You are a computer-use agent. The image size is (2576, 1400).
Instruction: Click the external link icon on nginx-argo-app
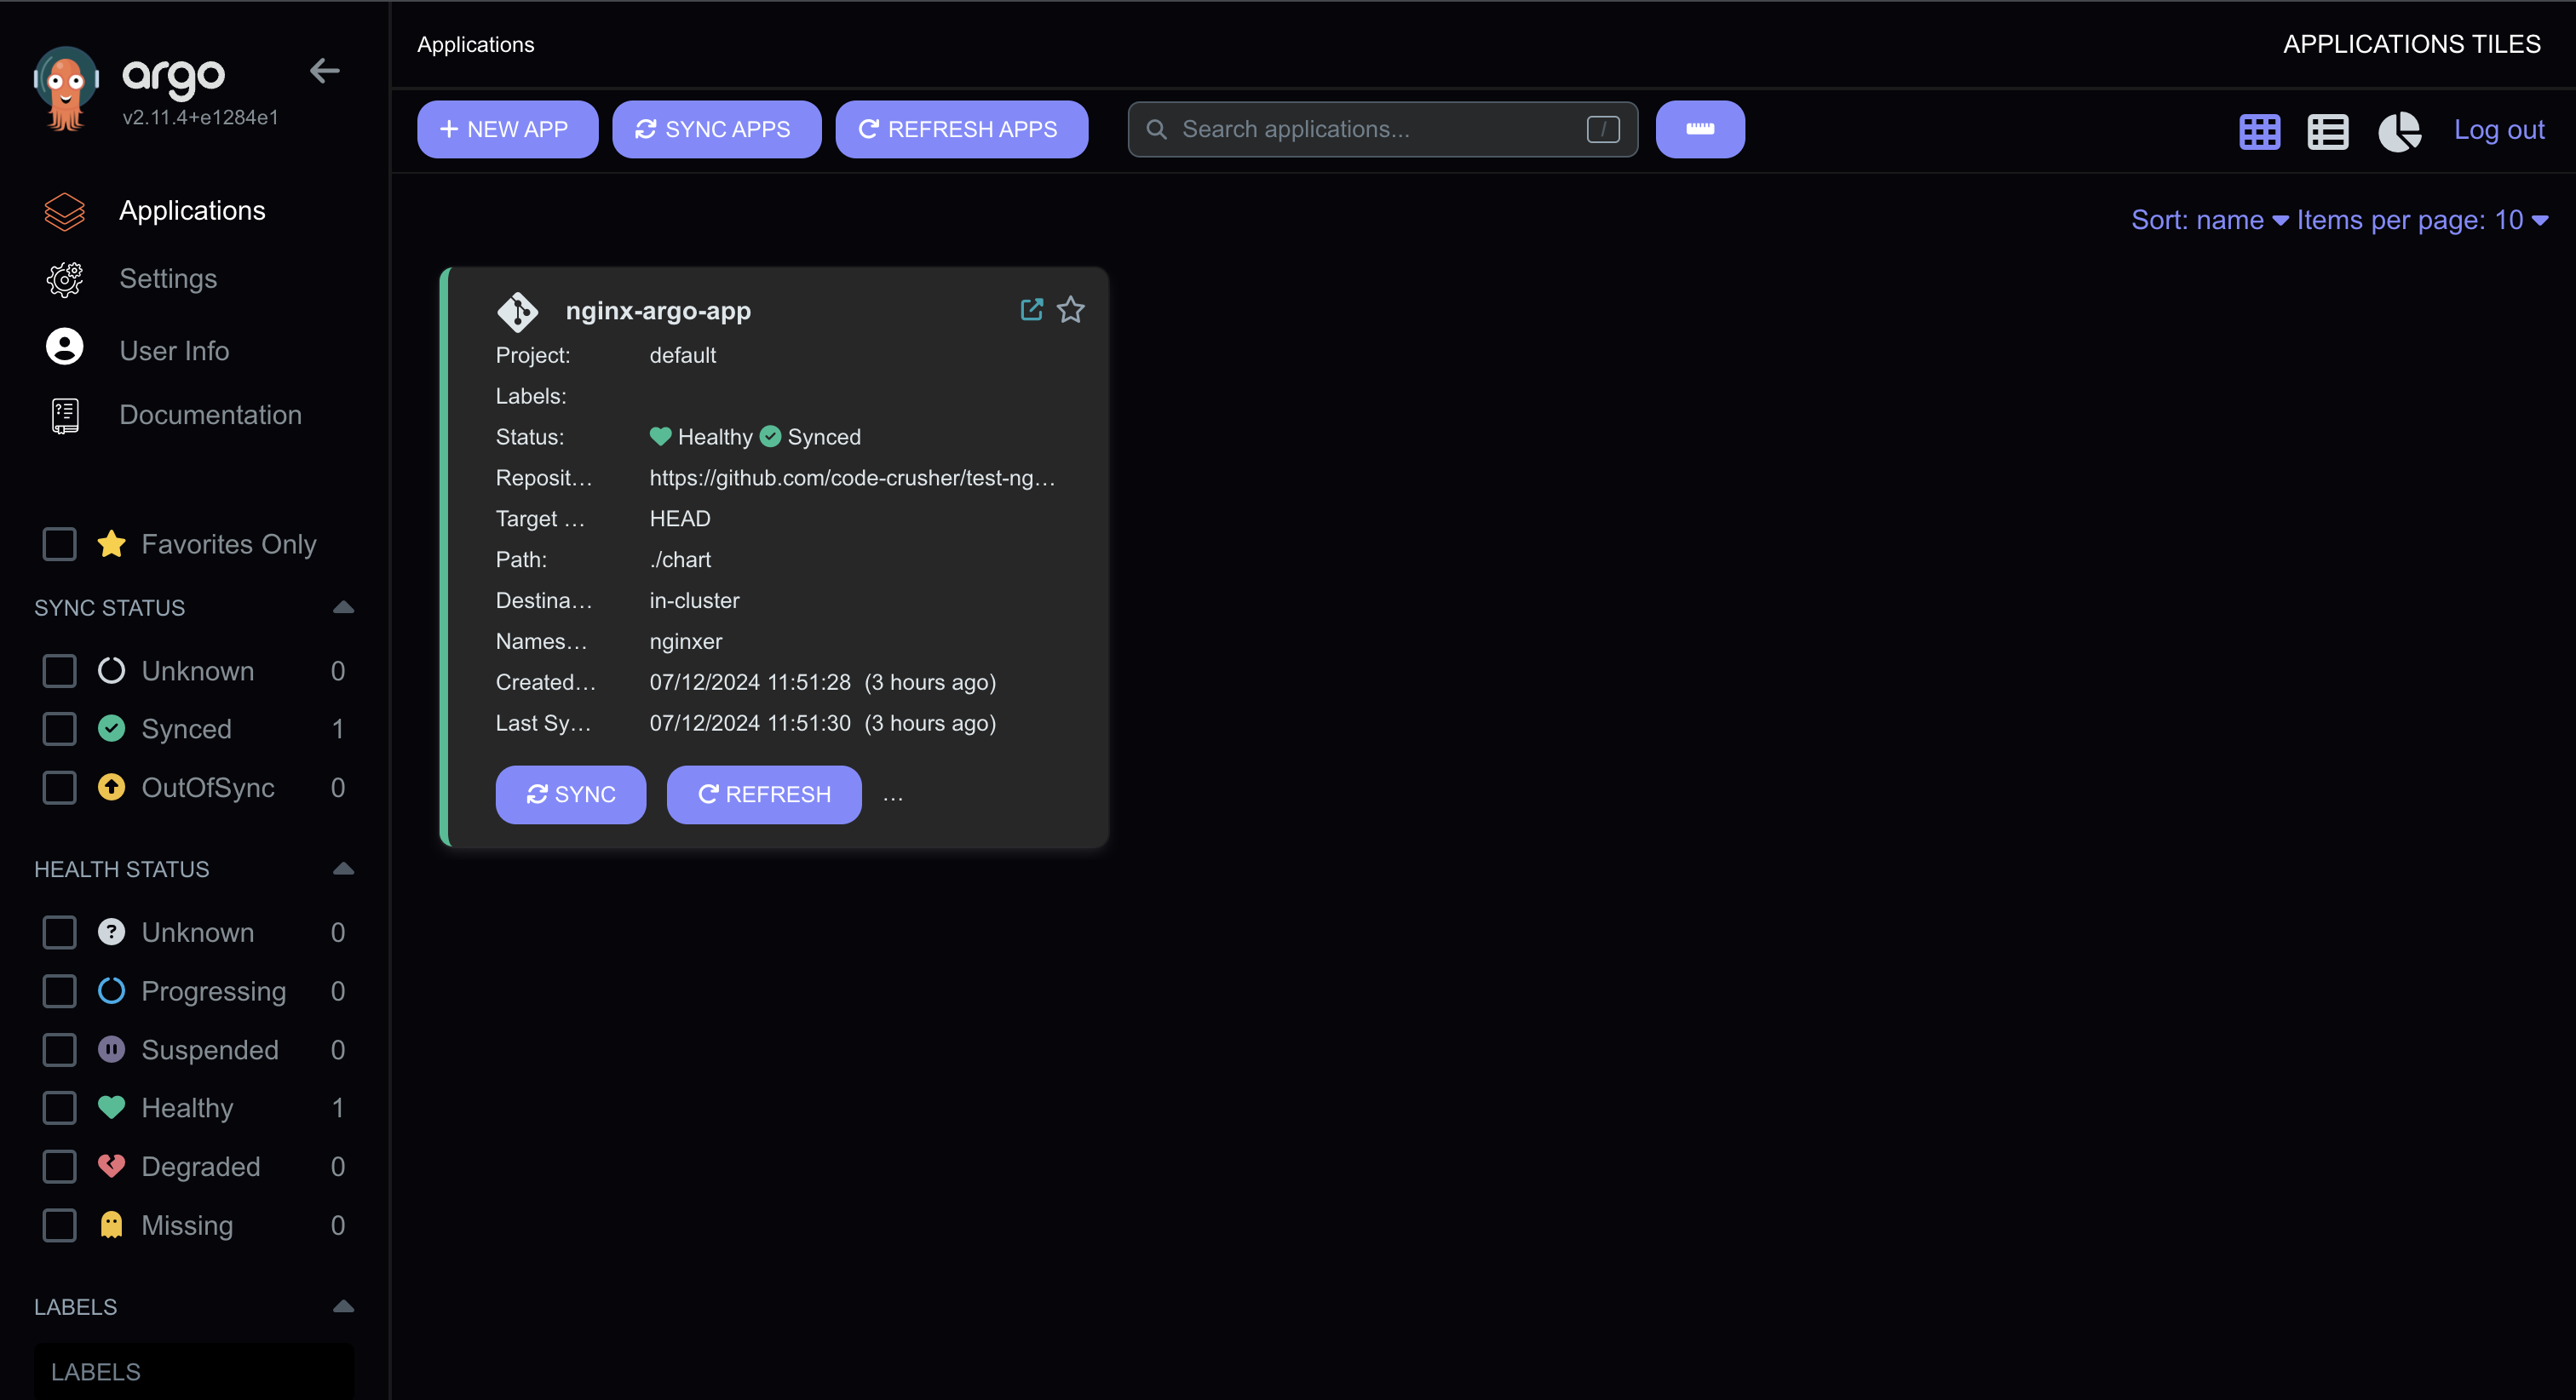[x=1031, y=308]
